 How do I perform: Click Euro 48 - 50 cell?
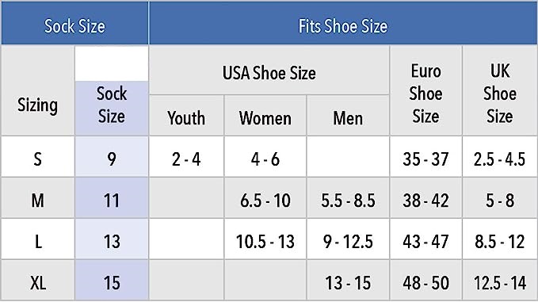[425, 283]
